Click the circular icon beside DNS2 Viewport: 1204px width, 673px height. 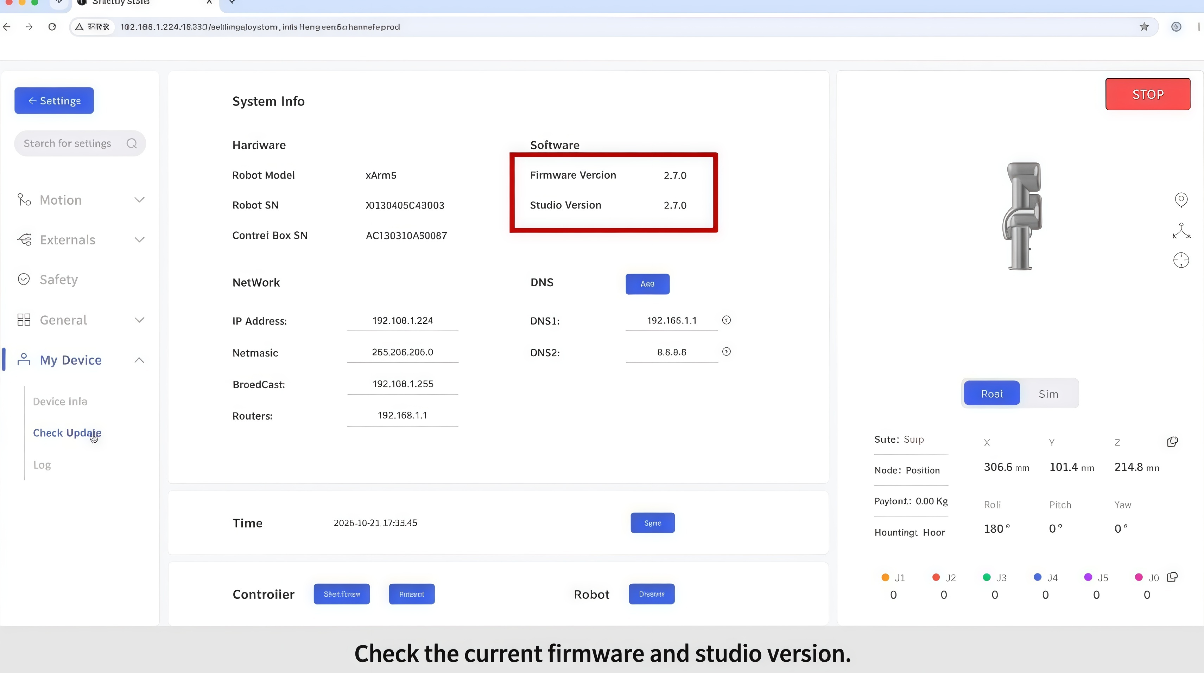[726, 352]
